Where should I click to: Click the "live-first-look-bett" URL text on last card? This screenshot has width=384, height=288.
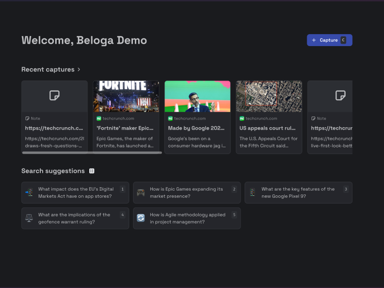pos(332,146)
